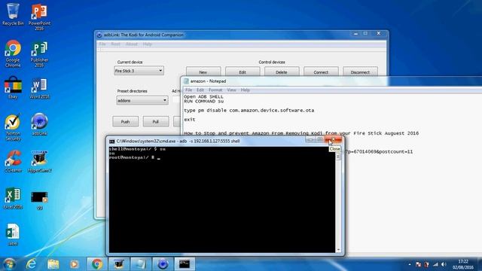
Task: Open Windows Media Player from taskbar
Action: point(74,264)
